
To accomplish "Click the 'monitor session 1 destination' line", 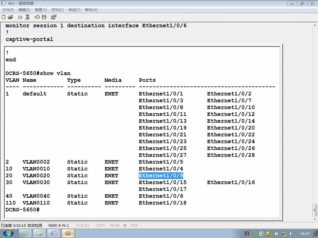I will (96, 25).
